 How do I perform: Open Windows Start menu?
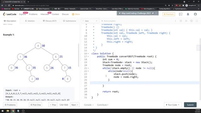click(3, 111)
